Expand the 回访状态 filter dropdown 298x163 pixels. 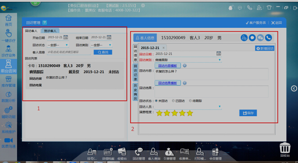point(58,45)
